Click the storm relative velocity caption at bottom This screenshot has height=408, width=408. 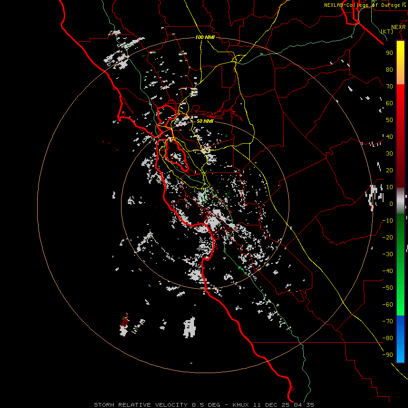(204, 405)
